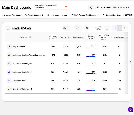Click link icon for twipla.com/en/support row

pyautogui.click(x=9, y=89)
